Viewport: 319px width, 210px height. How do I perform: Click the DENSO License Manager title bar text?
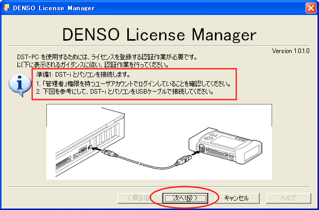click(x=54, y=8)
